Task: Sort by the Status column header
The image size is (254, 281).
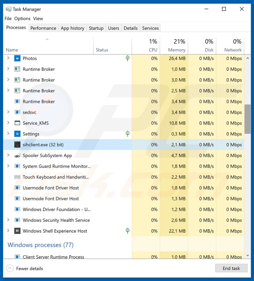Action: coord(113,46)
